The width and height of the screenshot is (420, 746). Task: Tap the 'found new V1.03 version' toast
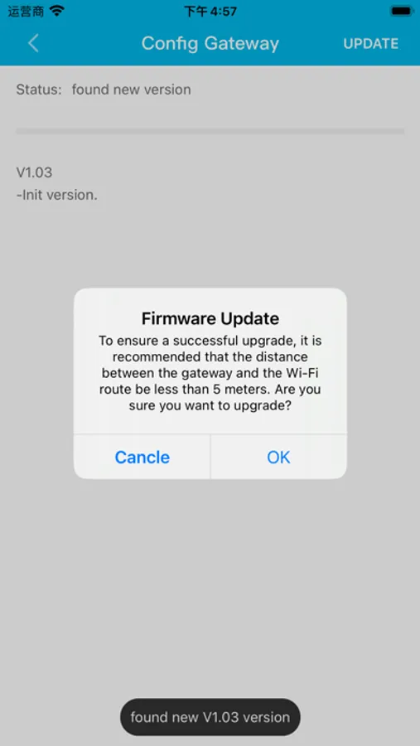210,717
